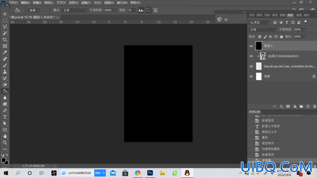
Task: Open layer opacity slider arrow
Action: 305,30
